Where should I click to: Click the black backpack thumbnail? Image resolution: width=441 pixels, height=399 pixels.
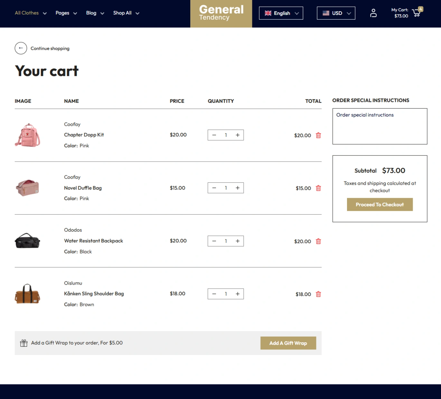[27, 241]
